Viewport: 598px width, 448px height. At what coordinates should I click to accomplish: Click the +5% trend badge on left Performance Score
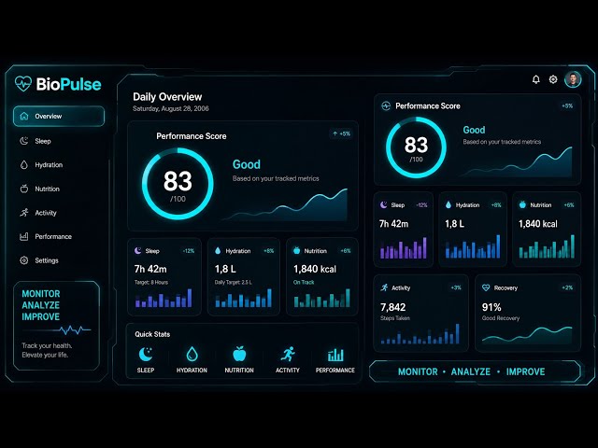pyautogui.click(x=341, y=133)
